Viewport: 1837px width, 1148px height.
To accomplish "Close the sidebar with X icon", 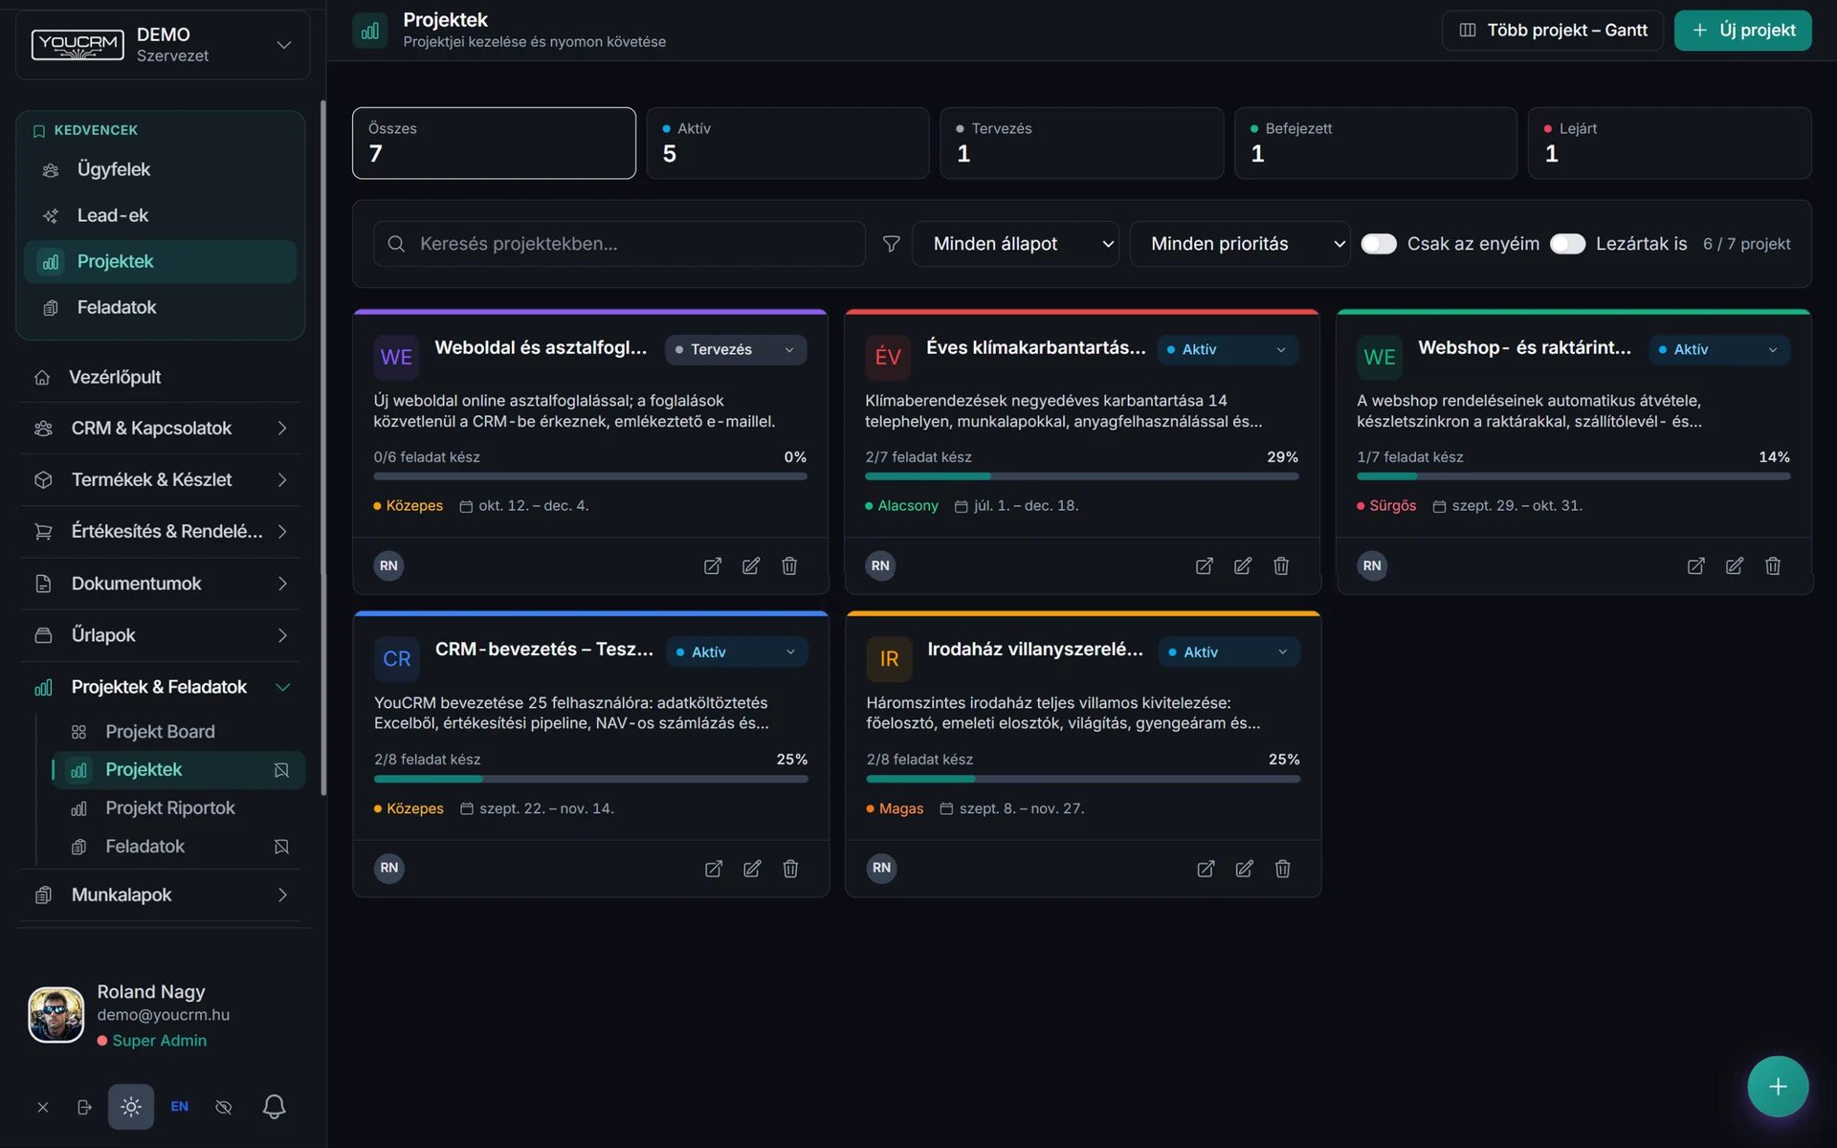I will [x=43, y=1107].
